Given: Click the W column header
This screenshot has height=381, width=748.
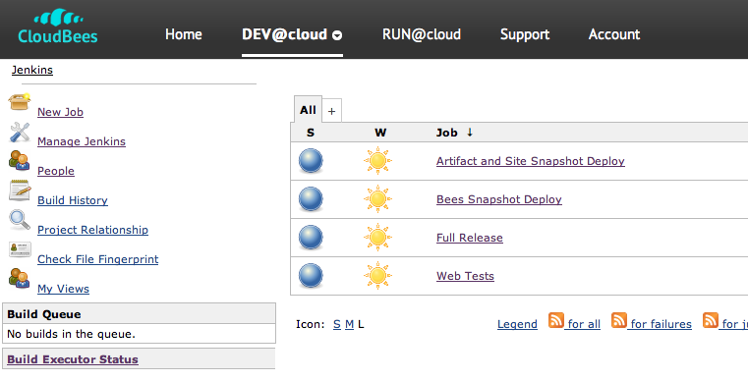Looking at the screenshot, I should [380, 133].
